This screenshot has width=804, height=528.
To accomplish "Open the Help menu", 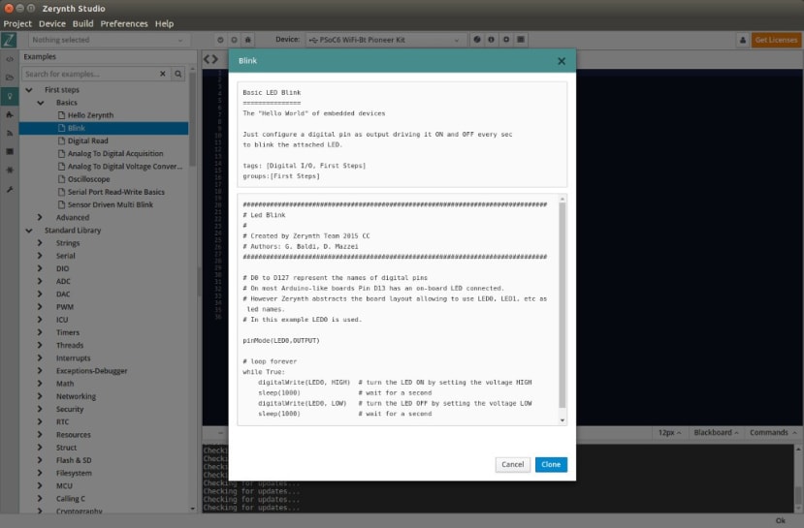I will pyautogui.click(x=164, y=23).
